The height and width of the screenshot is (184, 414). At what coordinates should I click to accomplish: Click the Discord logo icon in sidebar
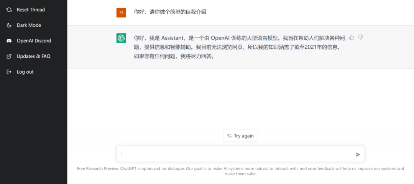click(x=9, y=41)
